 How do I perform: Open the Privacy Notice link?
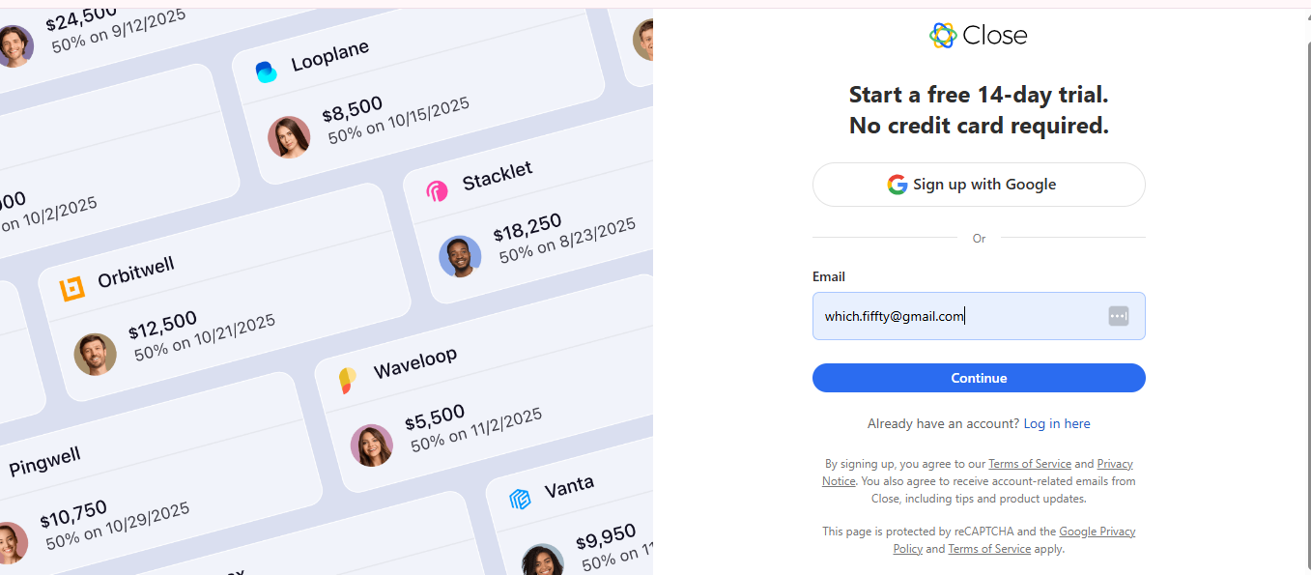tap(1114, 464)
